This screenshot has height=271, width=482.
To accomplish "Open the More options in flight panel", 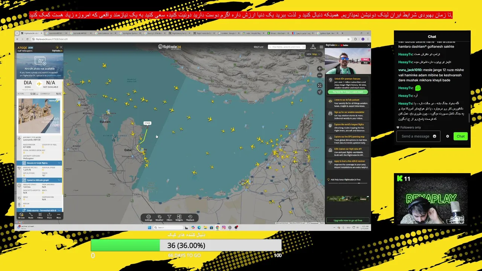I will coord(59,216).
